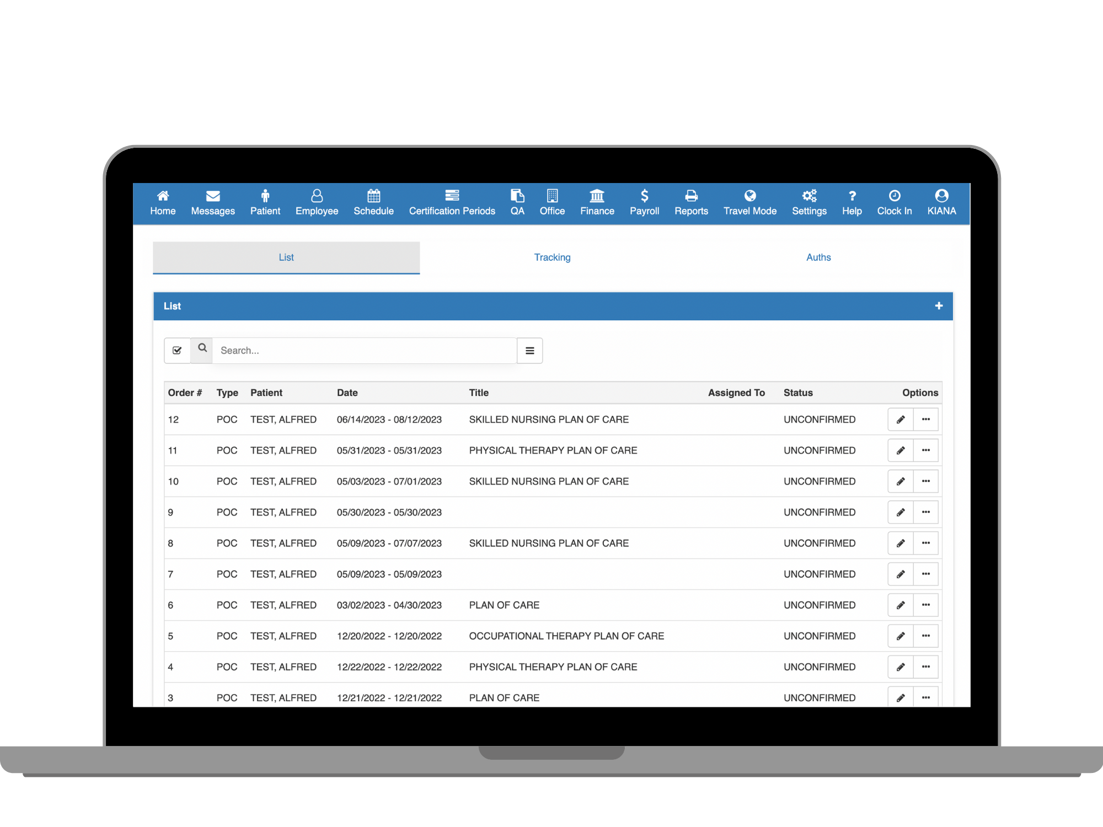The width and height of the screenshot is (1103, 827).
Task: Toggle the select-all checkbox beside search
Action: 177,351
